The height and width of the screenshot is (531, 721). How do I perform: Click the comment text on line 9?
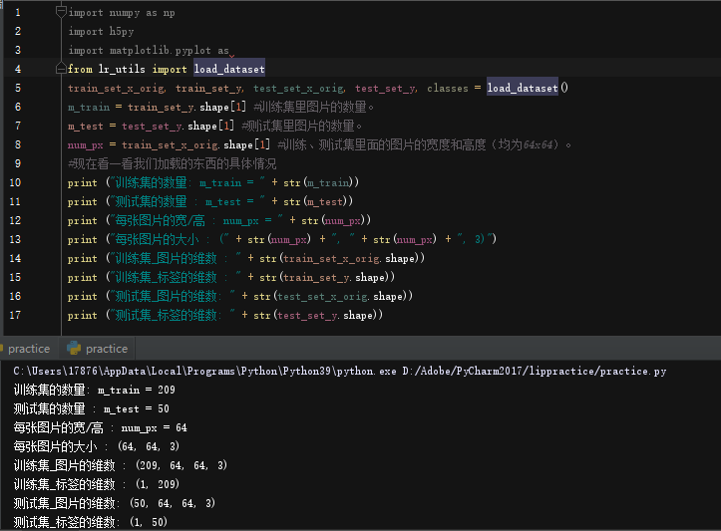tap(173, 163)
